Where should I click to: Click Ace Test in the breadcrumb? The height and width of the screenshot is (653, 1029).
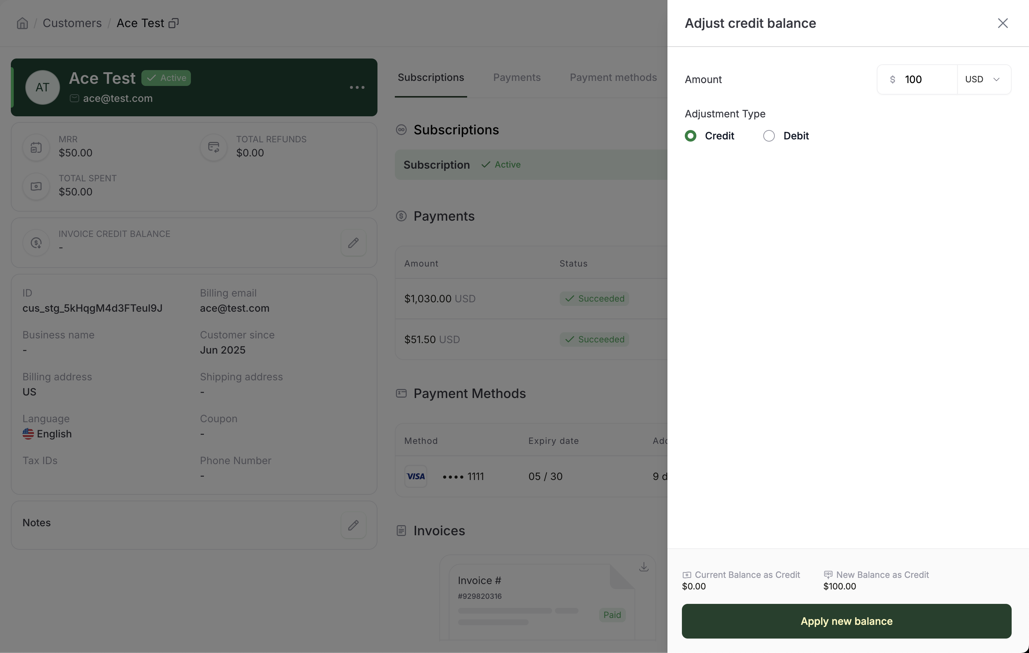(x=140, y=23)
